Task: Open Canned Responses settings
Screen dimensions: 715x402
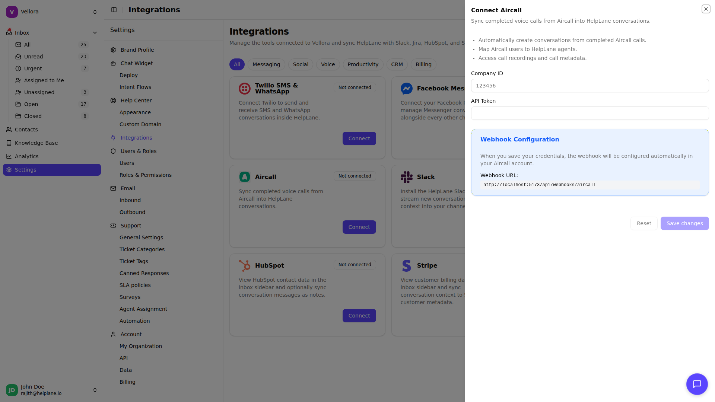Action: pyautogui.click(x=144, y=273)
